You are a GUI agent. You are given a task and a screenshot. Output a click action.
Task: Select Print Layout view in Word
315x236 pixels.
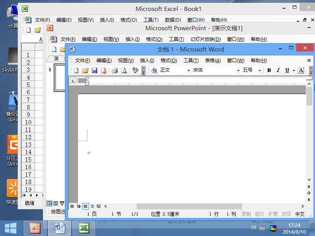point(85,206)
